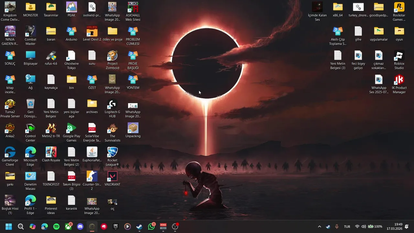Open the Ağ network icon
The width and height of the screenshot is (414, 233).
[x=30, y=82]
